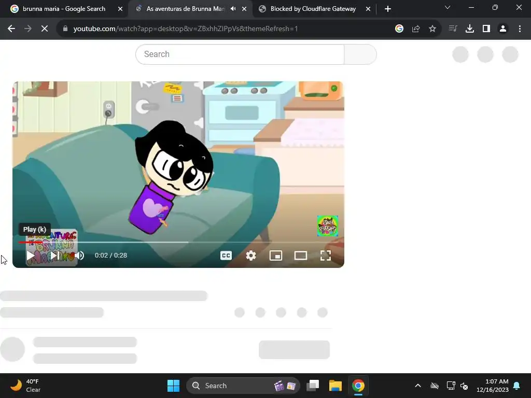The width and height of the screenshot is (531, 398).
Task: Open Task View on the taskbar
Action: point(313,386)
